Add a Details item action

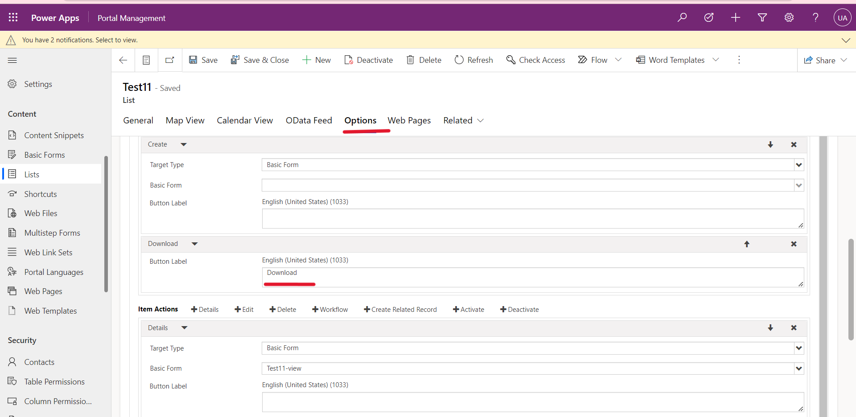point(205,310)
